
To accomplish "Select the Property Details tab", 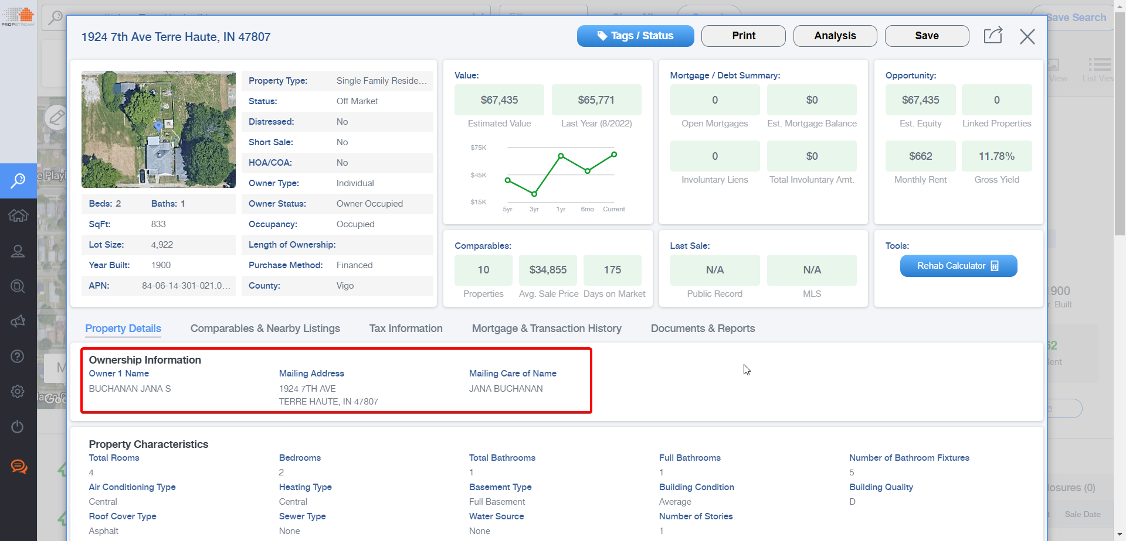I will coord(123,328).
